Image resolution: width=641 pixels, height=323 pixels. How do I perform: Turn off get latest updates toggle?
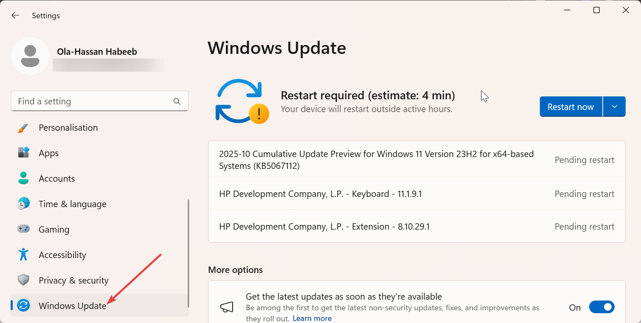coord(601,307)
